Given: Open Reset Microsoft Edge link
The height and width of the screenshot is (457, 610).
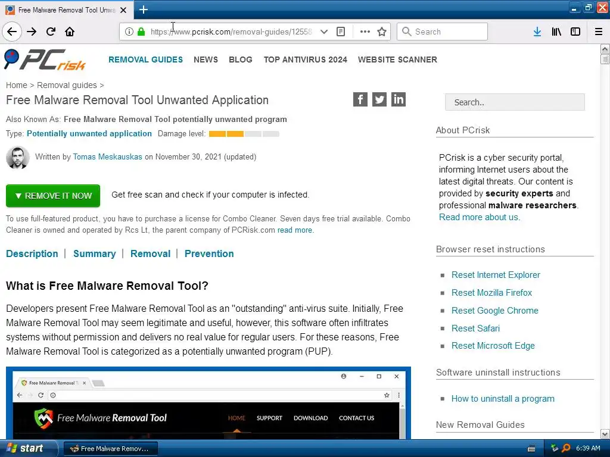Looking at the screenshot, I should (493, 346).
